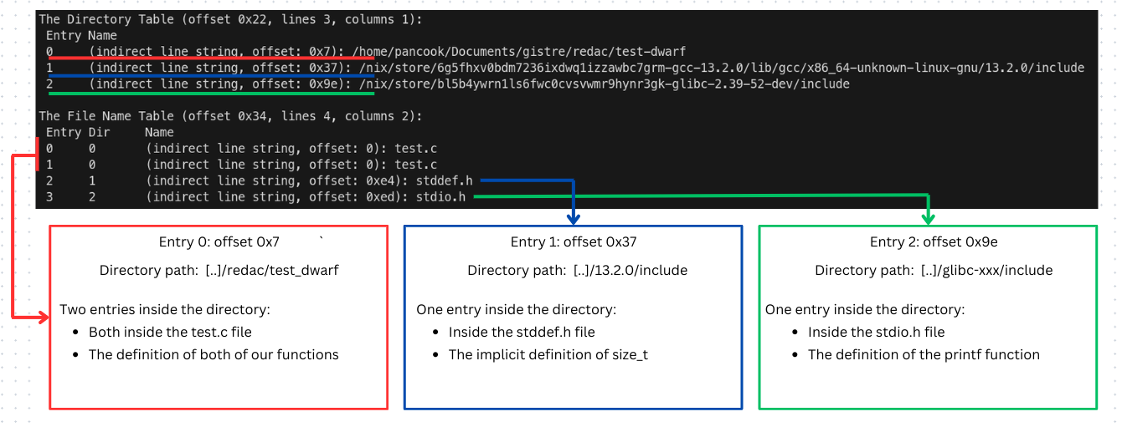This screenshot has width=1122, height=427.
Task: Select 'test.c' in File Name Table entry 0
Action: (416, 149)
